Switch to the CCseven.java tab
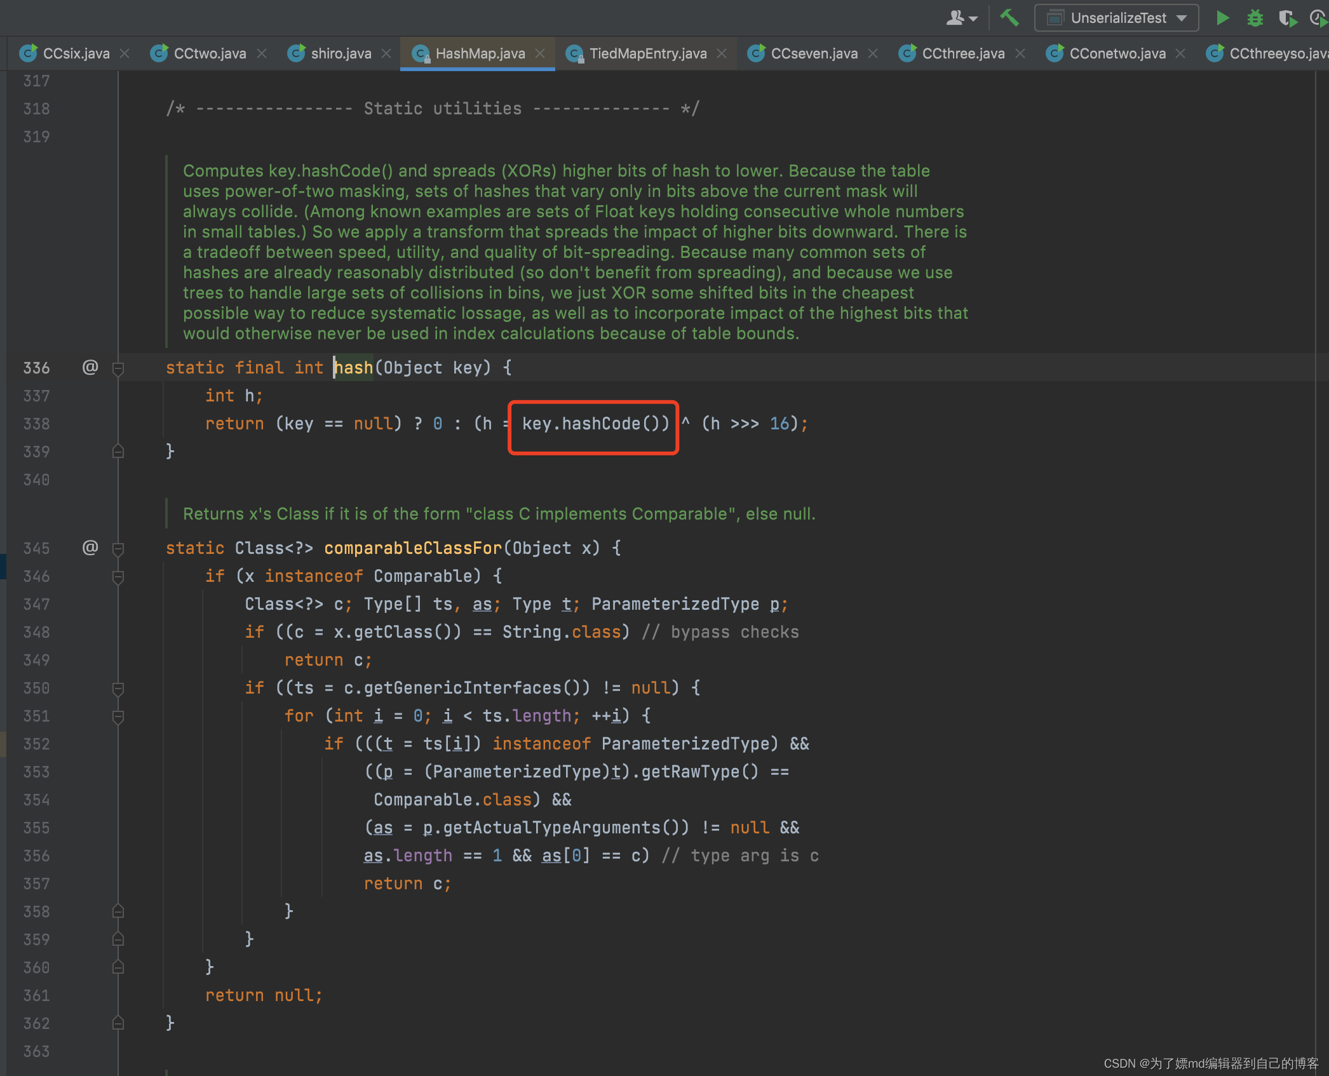This screenshot has width=1329, height=1076. coord(814,53)
